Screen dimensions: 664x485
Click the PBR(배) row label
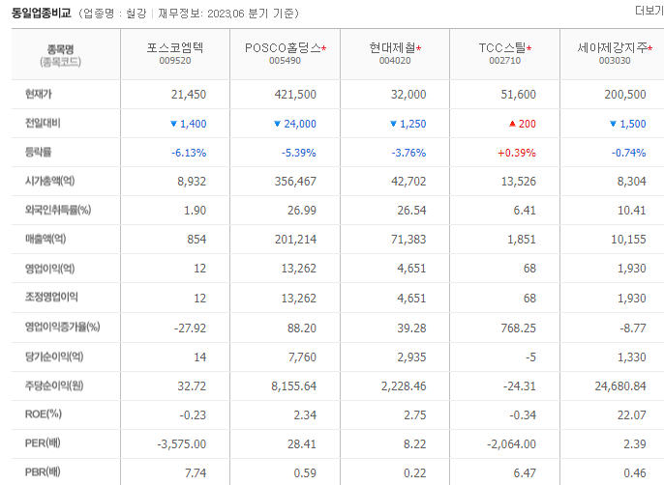point(43,471)
